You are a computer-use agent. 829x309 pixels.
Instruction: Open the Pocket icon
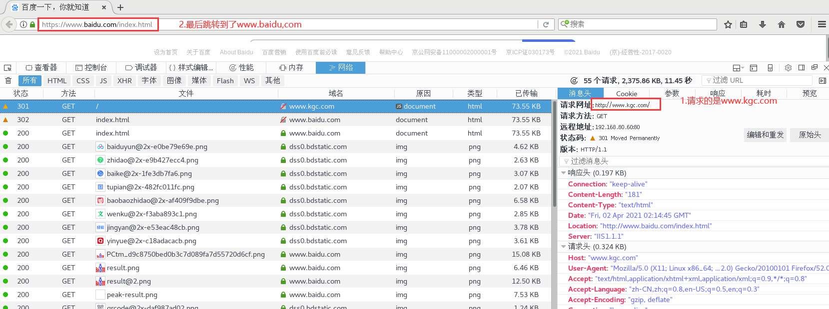point(801,24)
